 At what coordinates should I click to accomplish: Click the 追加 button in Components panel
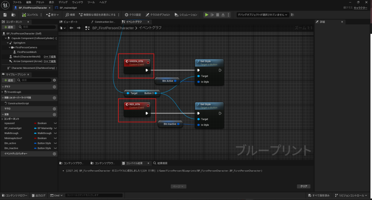(9, 27)
